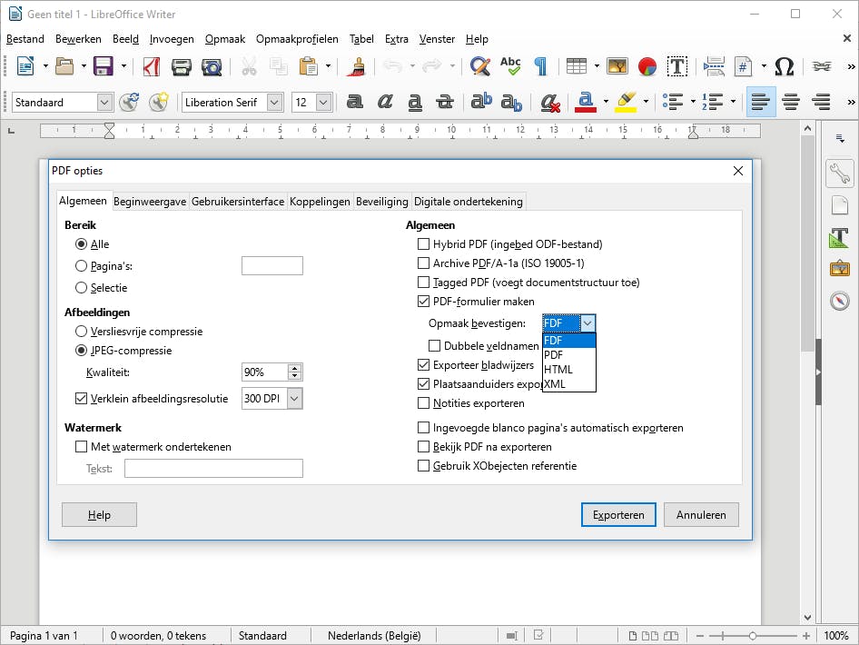This screenshot has height=645, width=859.
Task: Open the 300 DPI resolution dropdown
Action: [x=295, y=399]
